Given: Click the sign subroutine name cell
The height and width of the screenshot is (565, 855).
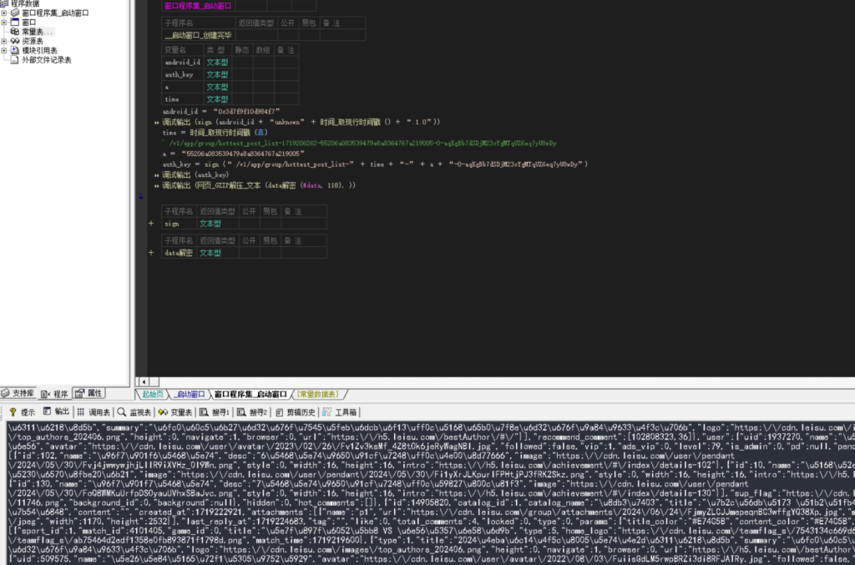Looking at the screenshot, I should tap(179, 224).
